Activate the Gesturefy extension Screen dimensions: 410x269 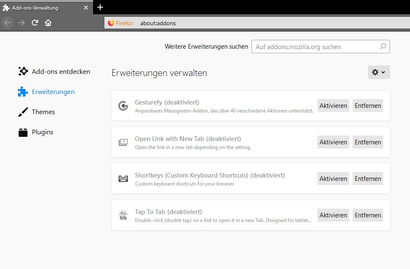333,105
